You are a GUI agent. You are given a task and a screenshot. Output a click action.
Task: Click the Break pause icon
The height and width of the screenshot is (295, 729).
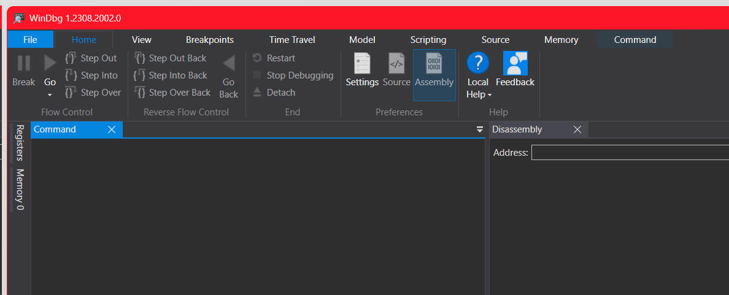(x=24, y=63)
